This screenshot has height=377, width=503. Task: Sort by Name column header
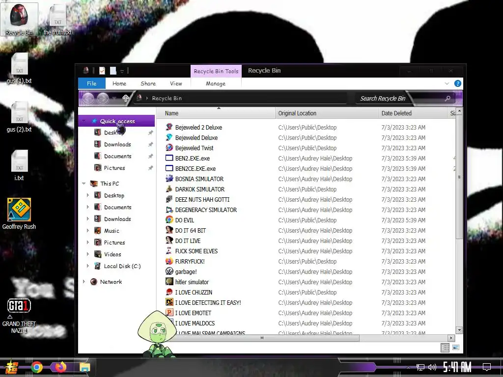point(216,113)
